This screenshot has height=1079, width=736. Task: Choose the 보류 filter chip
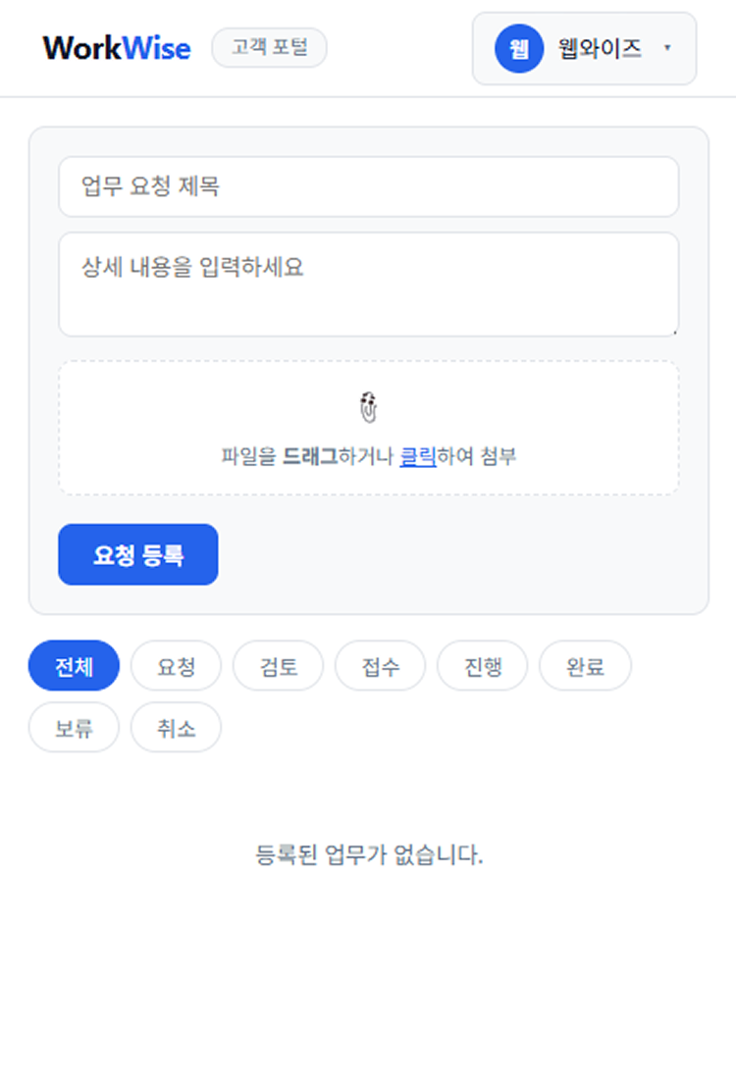(74, 728)
